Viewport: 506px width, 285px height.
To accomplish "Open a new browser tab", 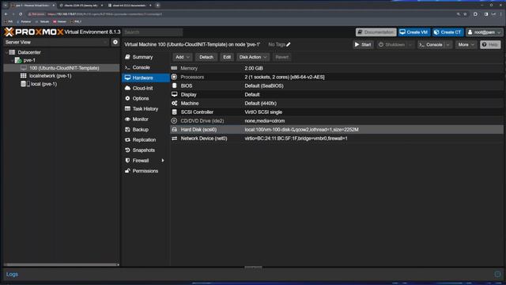I will [158, 6].
